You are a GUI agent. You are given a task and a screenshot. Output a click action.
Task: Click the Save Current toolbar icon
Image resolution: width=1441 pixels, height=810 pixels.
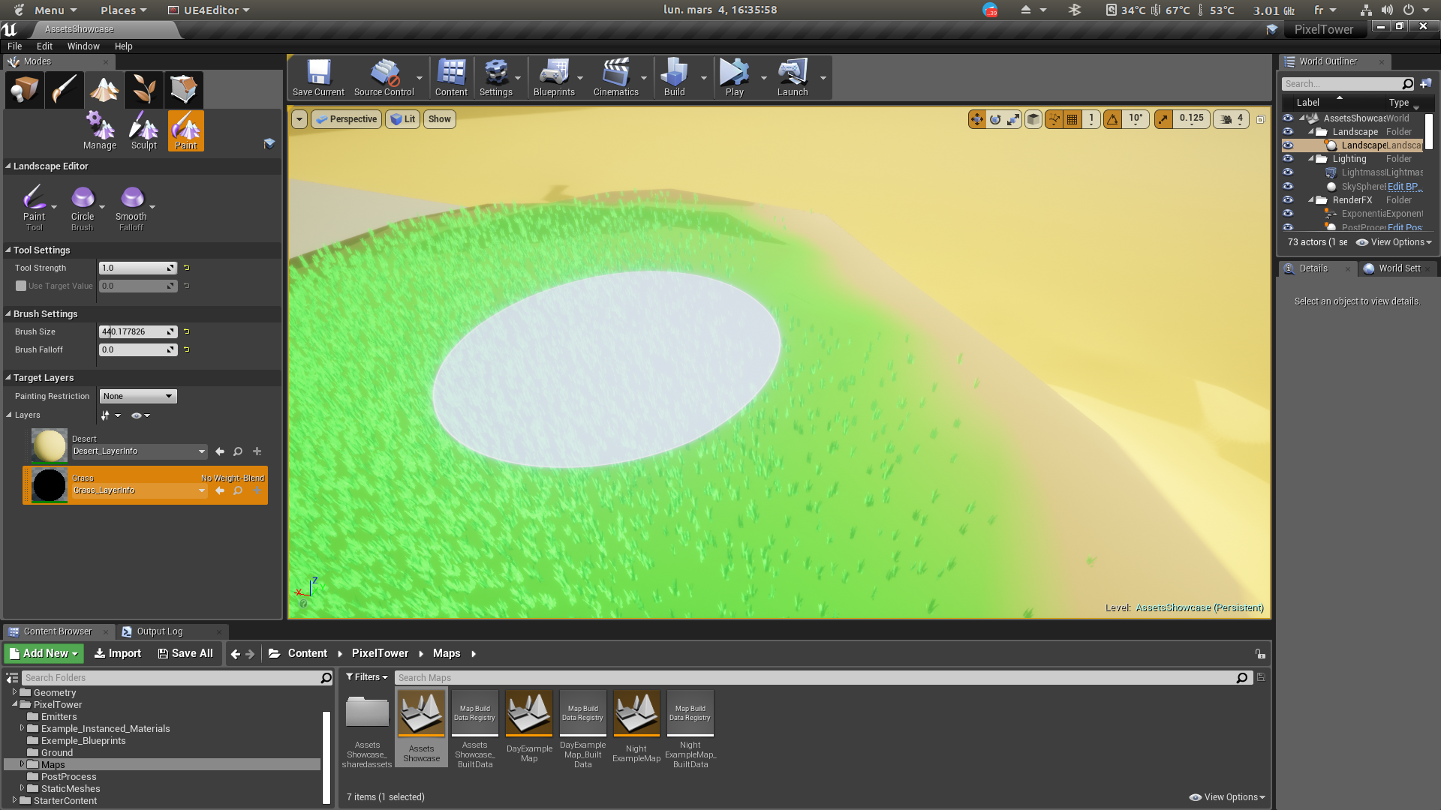(318, 78)
